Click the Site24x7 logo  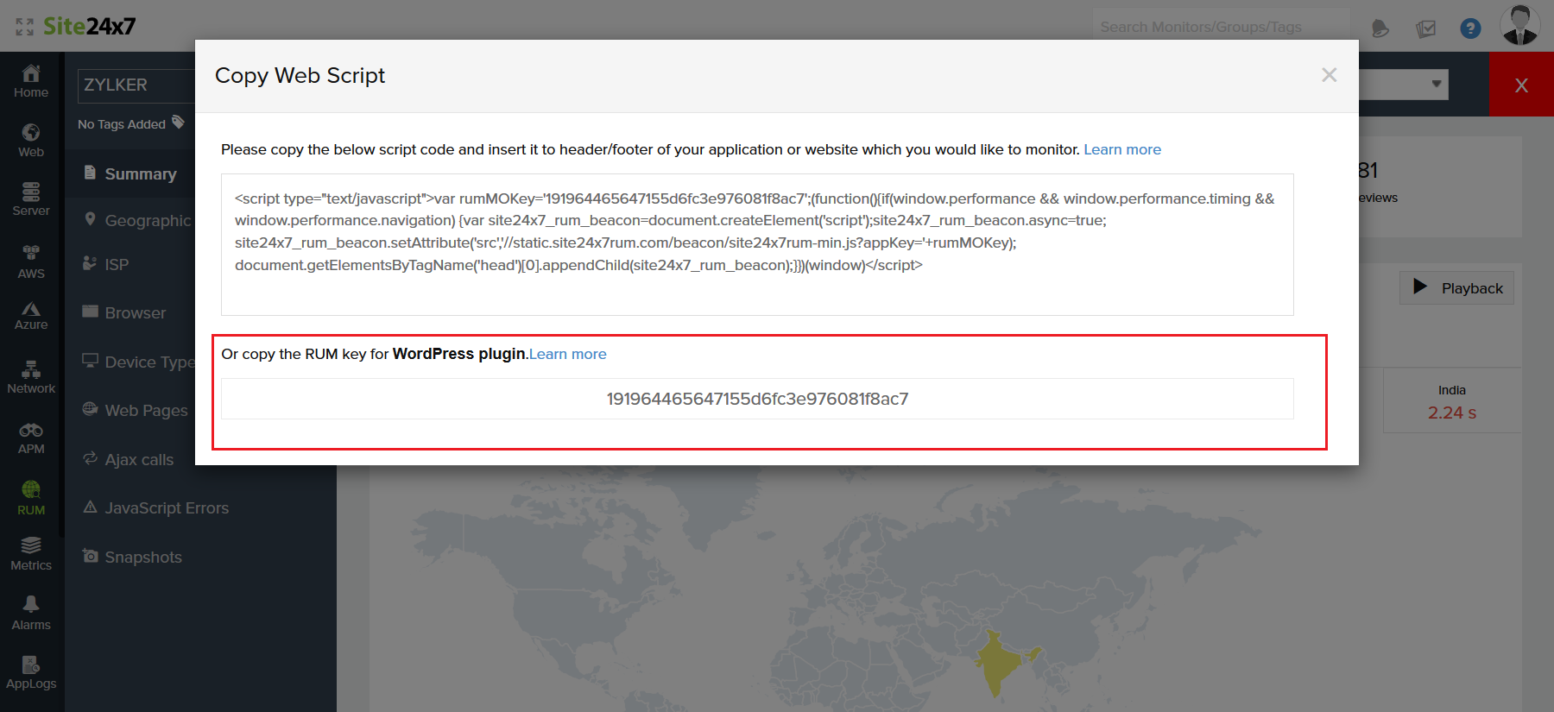(90, 27)
